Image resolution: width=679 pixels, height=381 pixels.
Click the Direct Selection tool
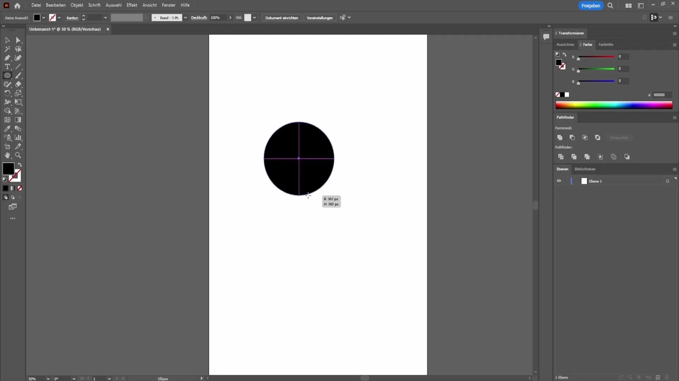coord(18,40)
